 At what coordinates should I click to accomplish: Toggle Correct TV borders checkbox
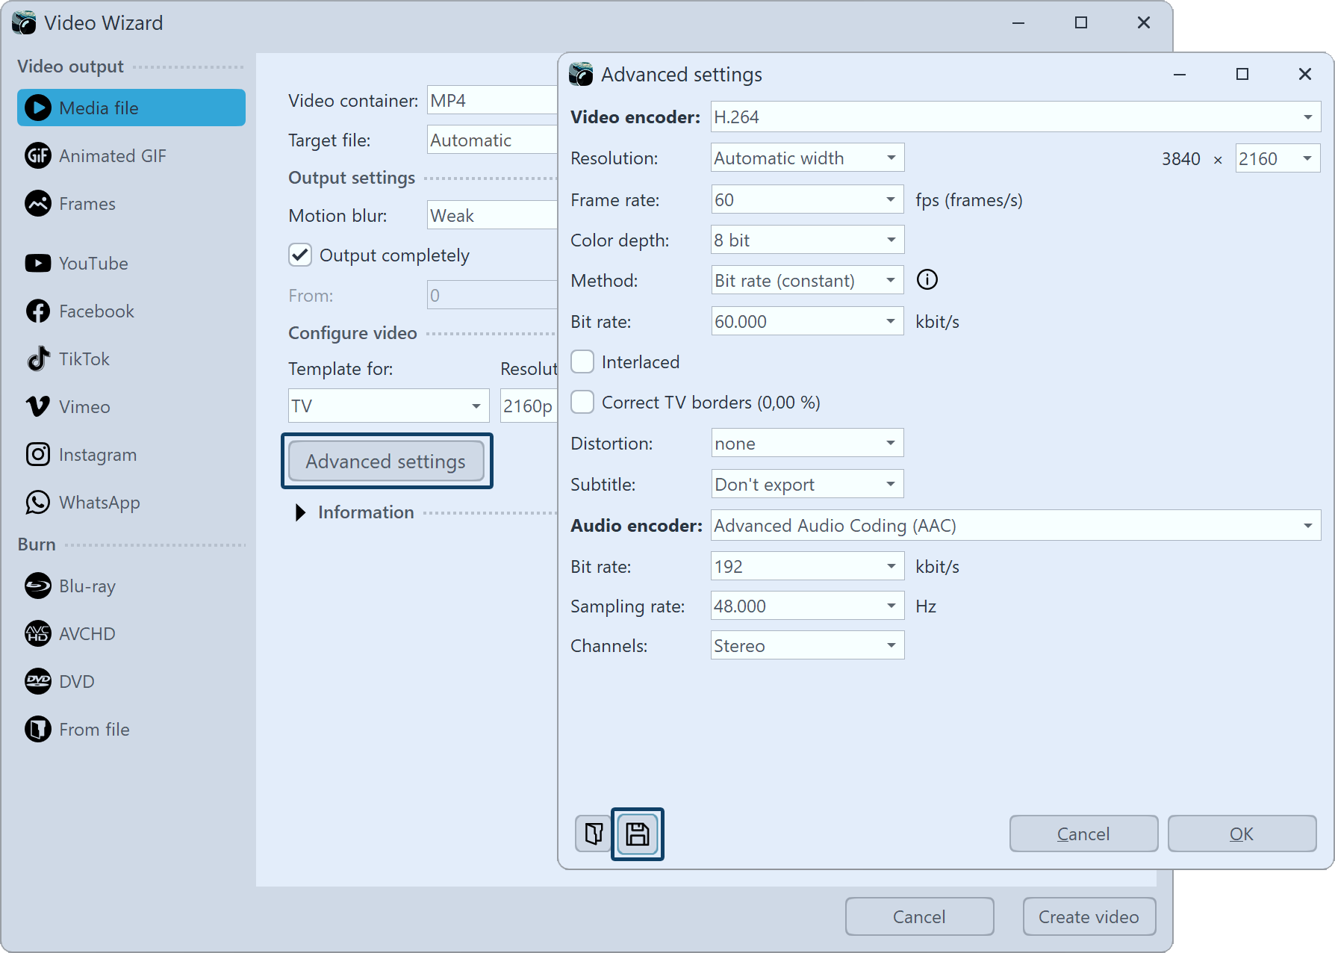(x=582, y=403)
